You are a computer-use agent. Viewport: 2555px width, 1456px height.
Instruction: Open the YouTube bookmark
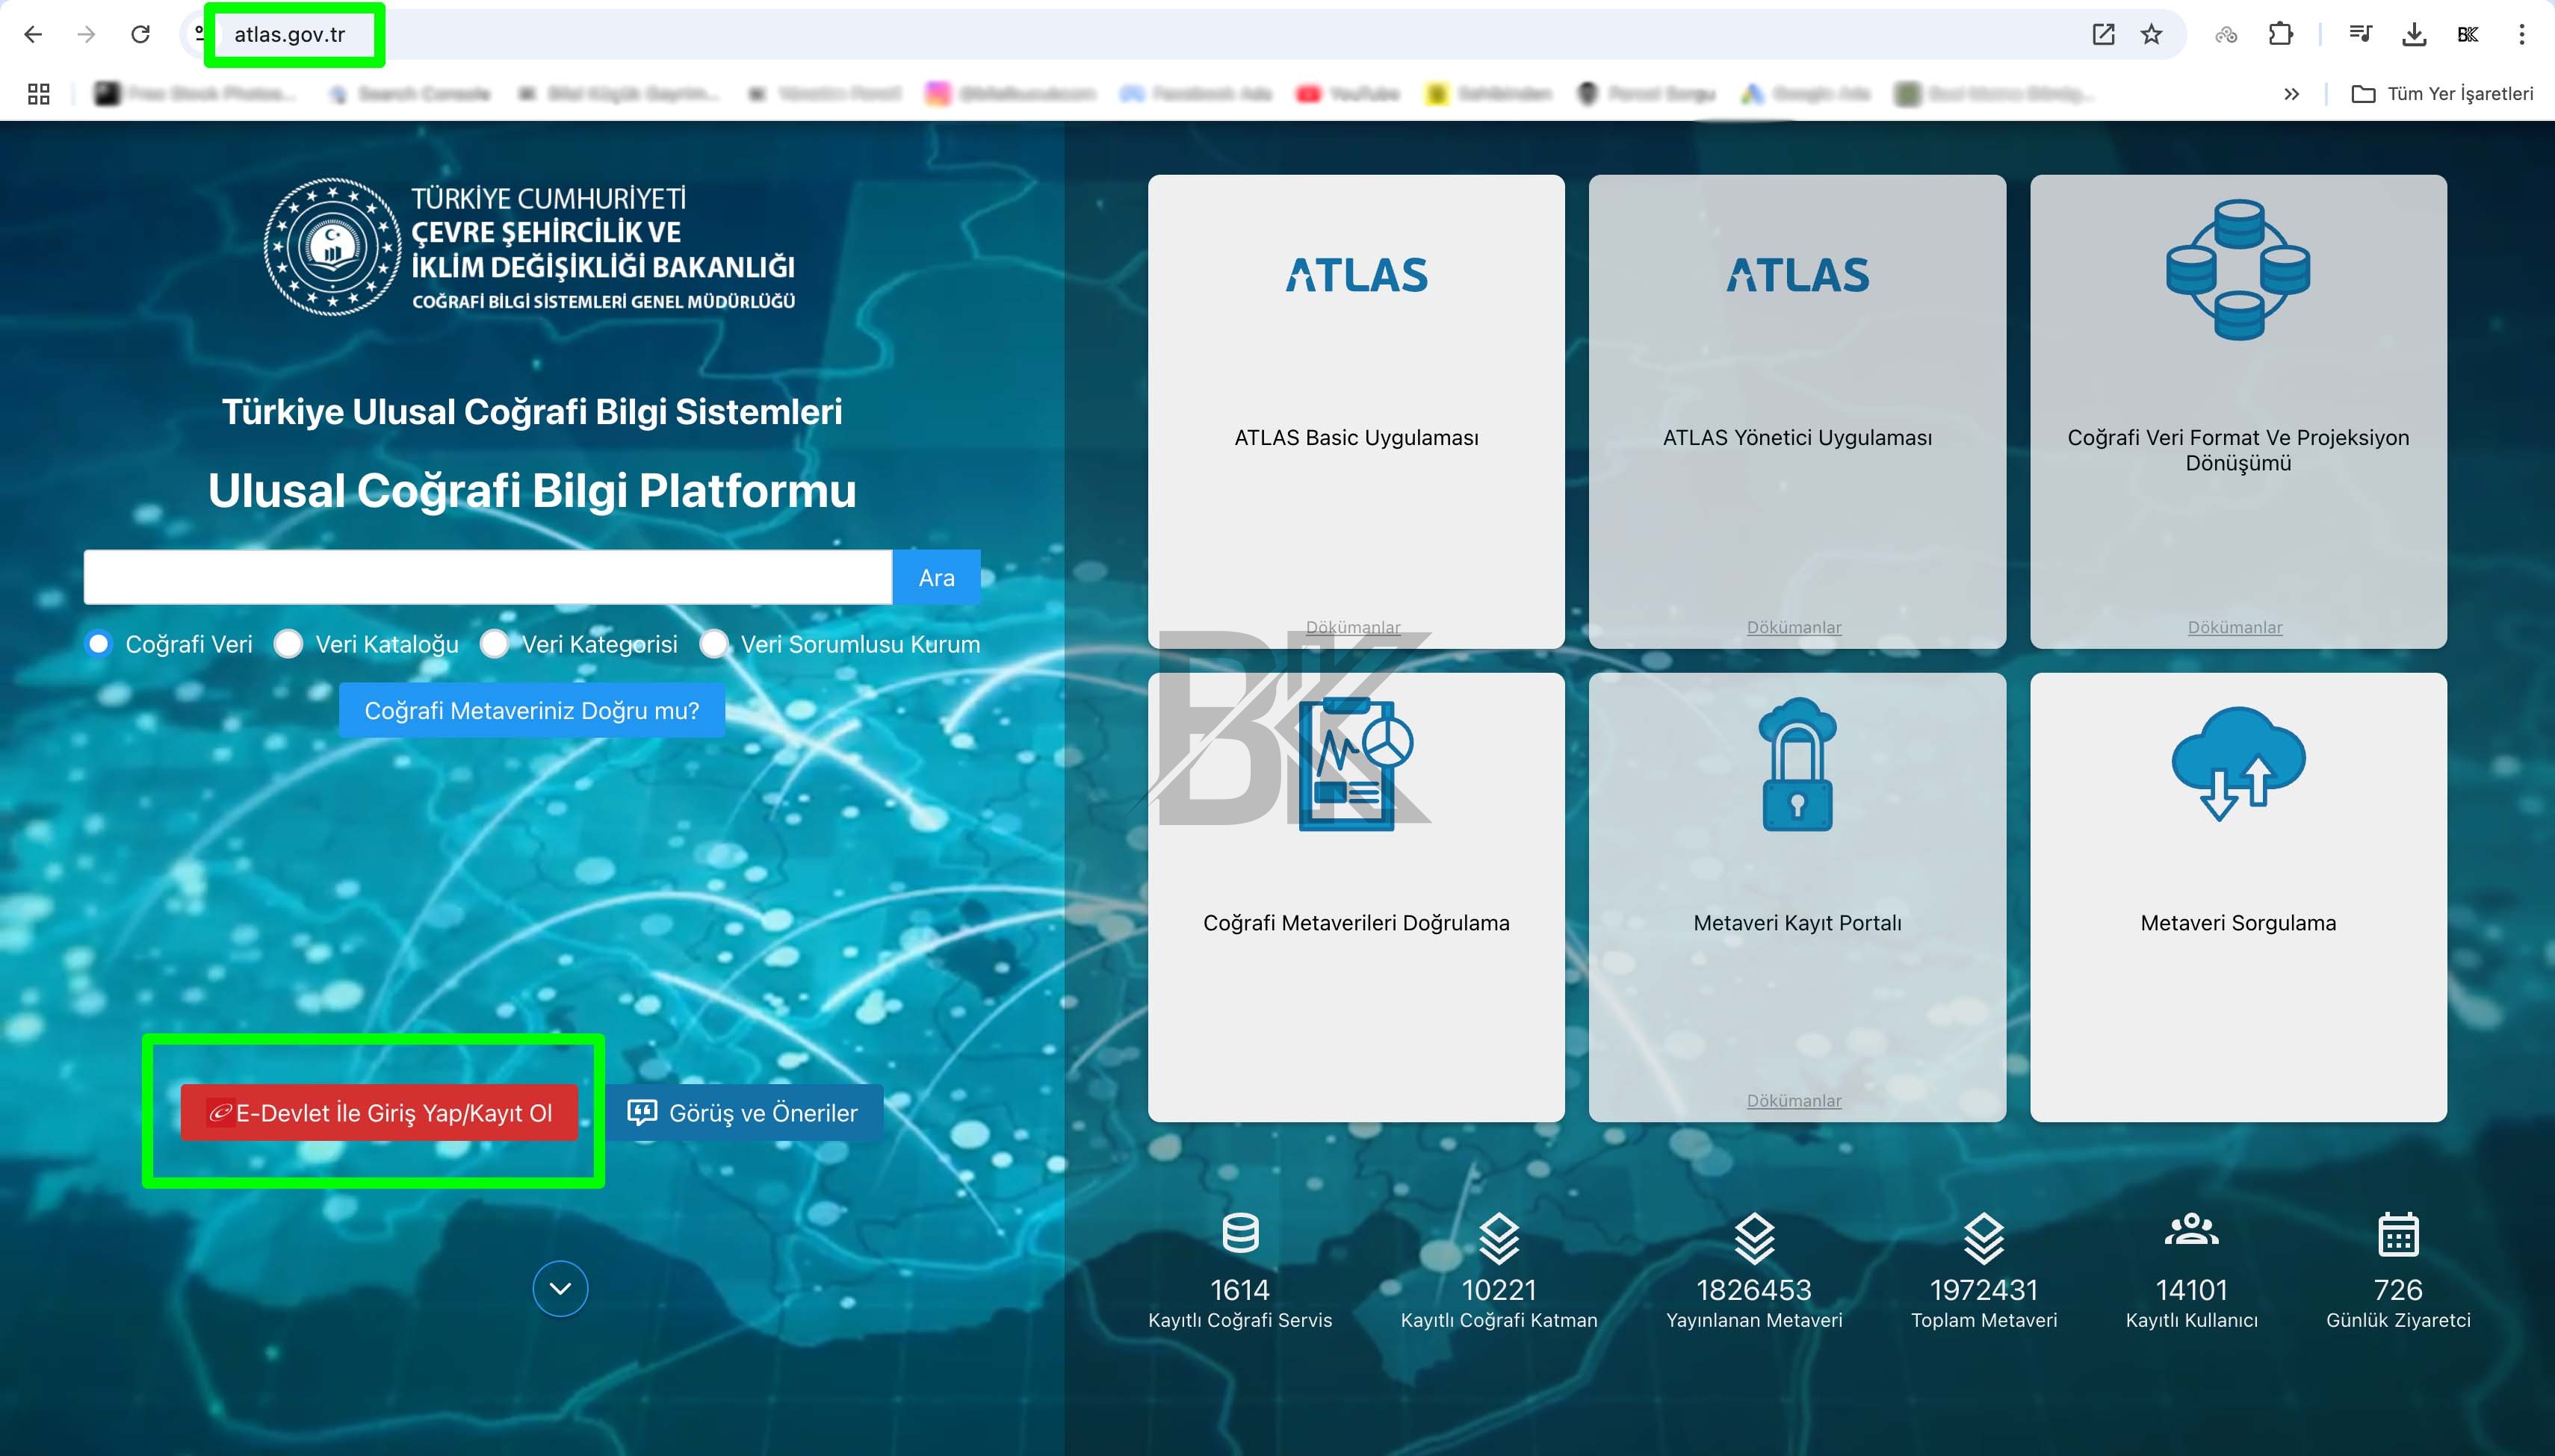[x=1348, y=94]
